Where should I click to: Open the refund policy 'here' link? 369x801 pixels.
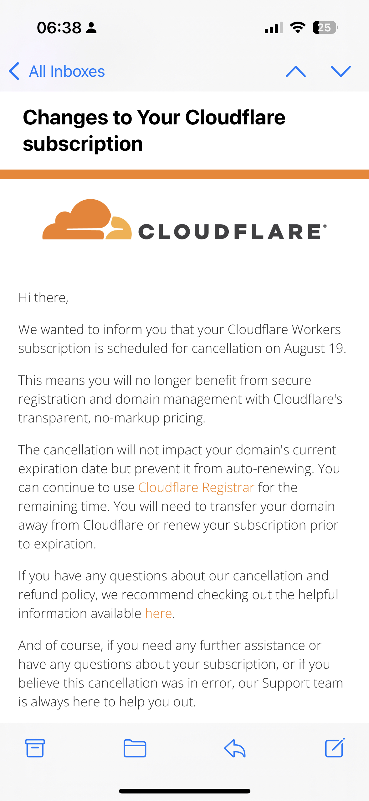coord(159,614)
